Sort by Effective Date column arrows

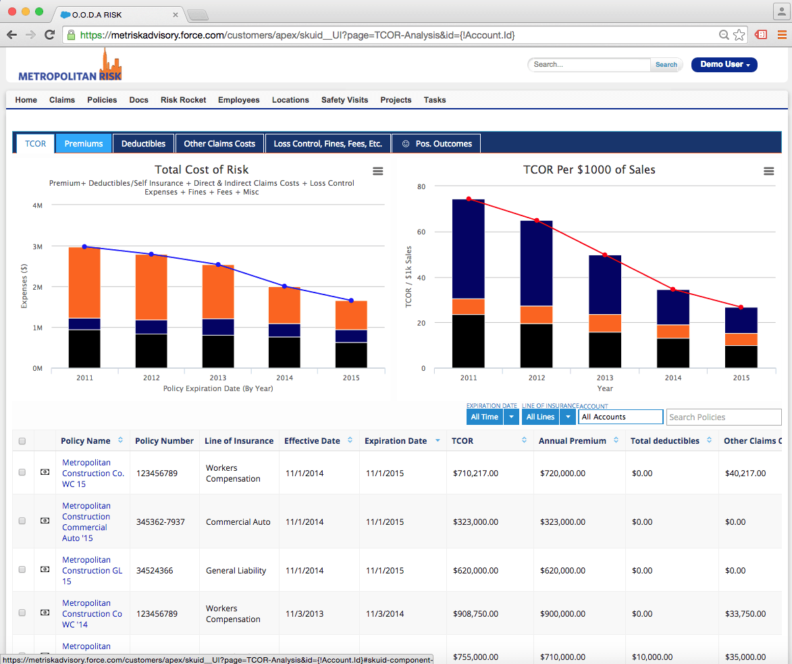click(350, 440)
